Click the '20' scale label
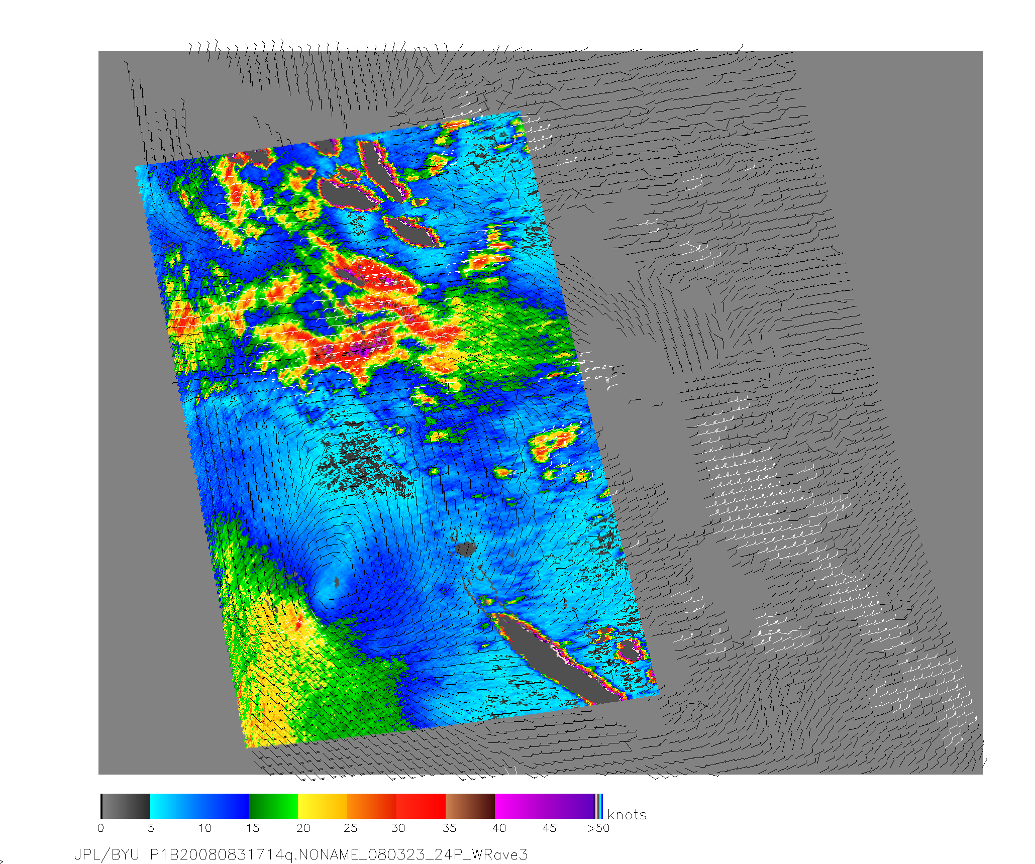The width and height of the screenshot is (1035, 864). click(x=303, y=828)
